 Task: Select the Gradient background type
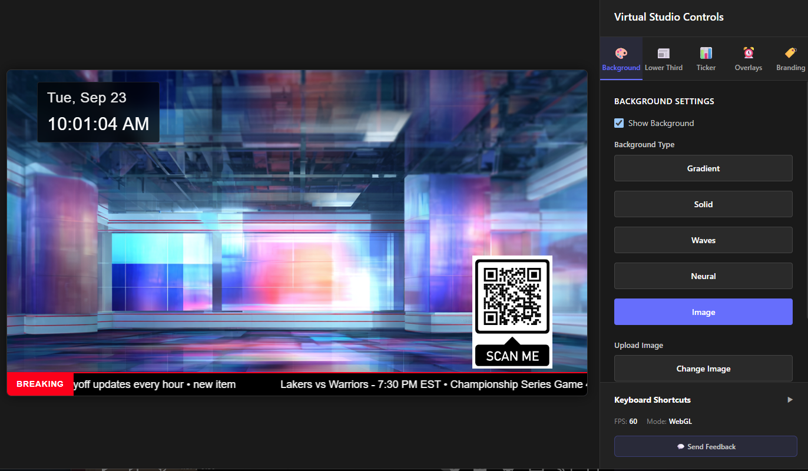tap(703, 168)
